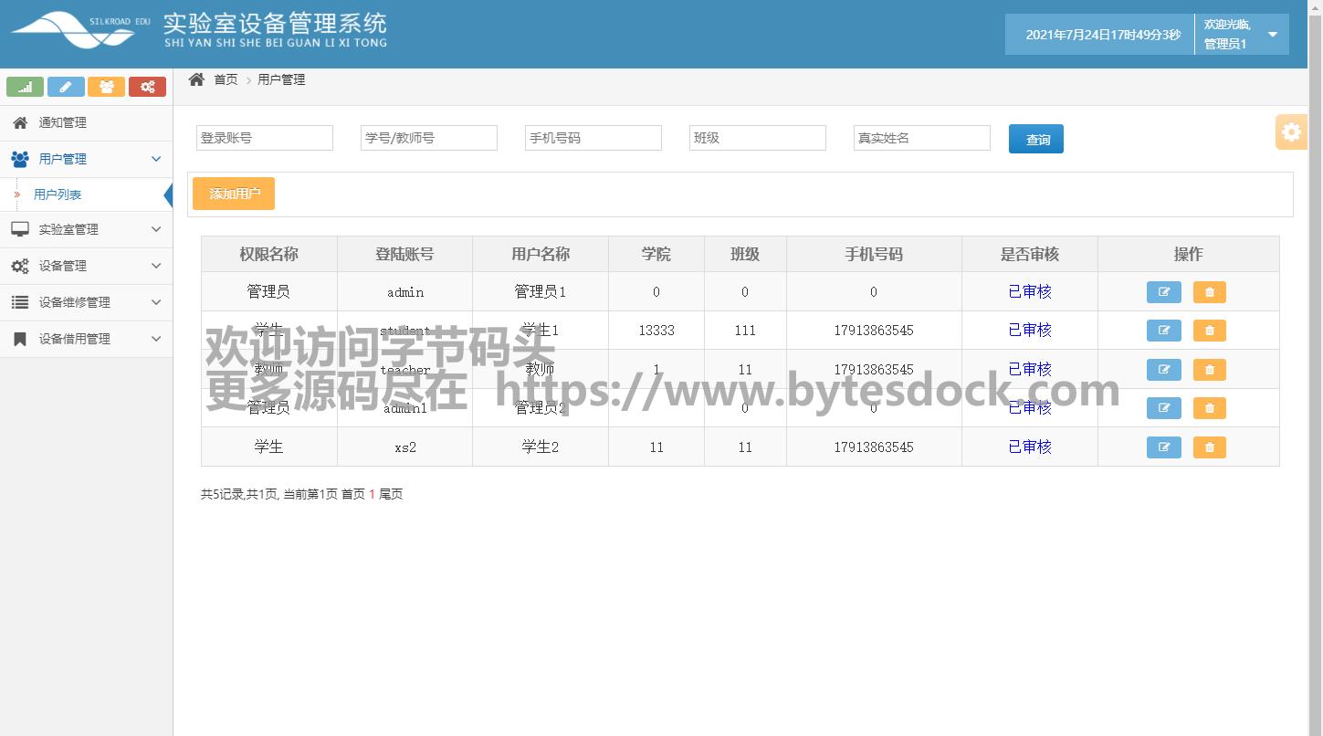Image resolution: width=1323 pixels, height=736 pixels.
Task: Click the 查询 search button
Action: pyautogui.click(x=1036, y=139)
